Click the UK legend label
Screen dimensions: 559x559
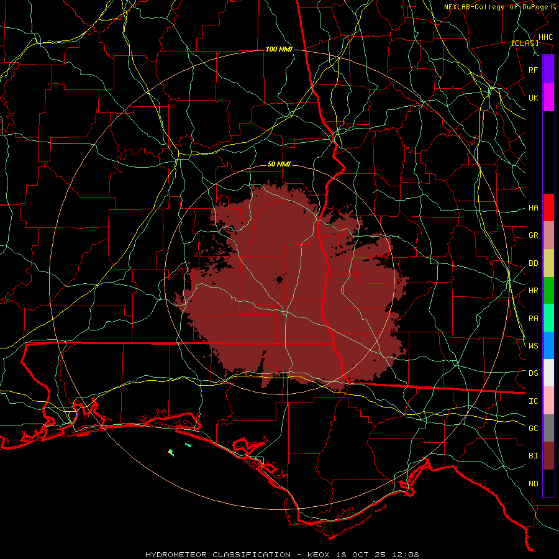pos(533,98)
